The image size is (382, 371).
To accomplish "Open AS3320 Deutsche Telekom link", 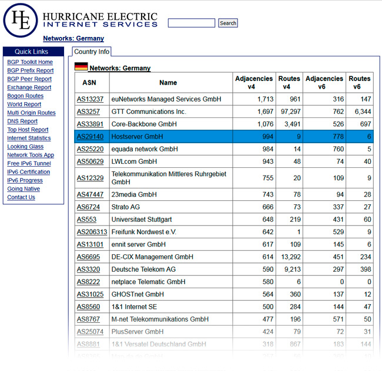I will tap(88, 269).
